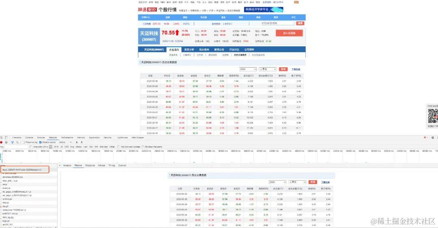Open the Timing tab of the request
Image resolution: width=438 pixels, height=228 pixels.
point(112,165)
